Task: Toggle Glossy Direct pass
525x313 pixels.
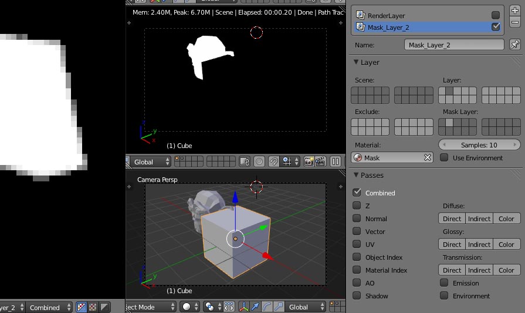Action: pyautogui.click(x=452, y=244)
